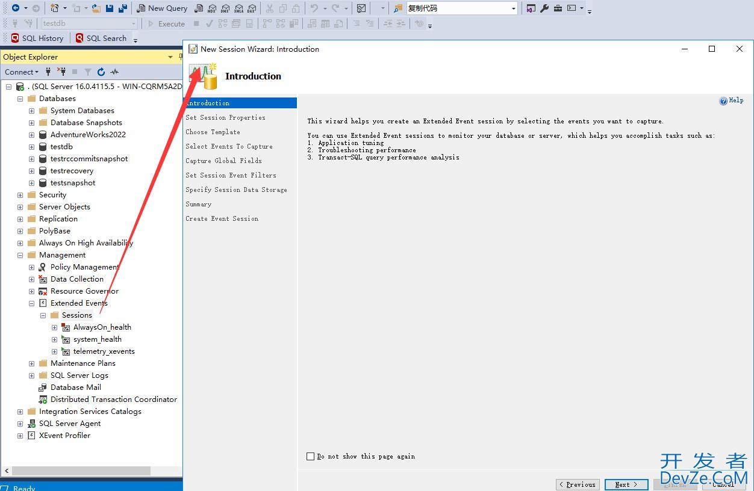This screenshot has width=754, height=491.
Task: Expand System Databases node
Action: [x=32, y=111]
